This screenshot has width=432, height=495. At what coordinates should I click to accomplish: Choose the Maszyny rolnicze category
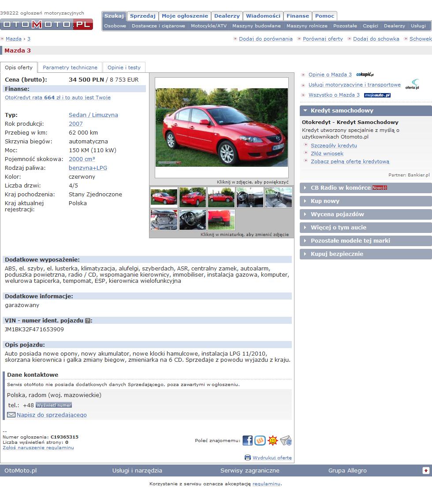click(307, 26)
